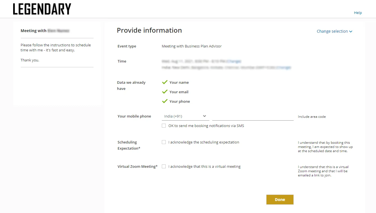Image resolution: width=376 pixels, height=213 pixels.
Task: Click the Provide information heading
Action: click(149, 30)
